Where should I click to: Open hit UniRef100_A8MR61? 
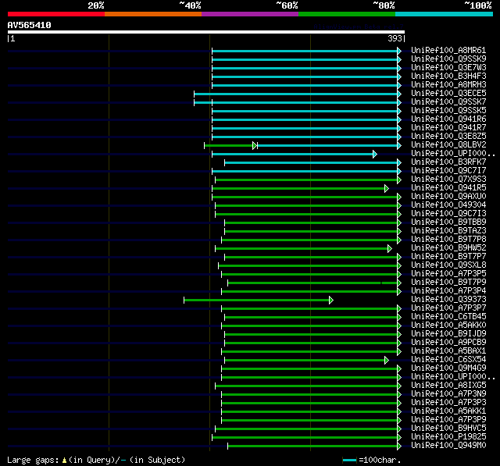(x=448, y=50)
